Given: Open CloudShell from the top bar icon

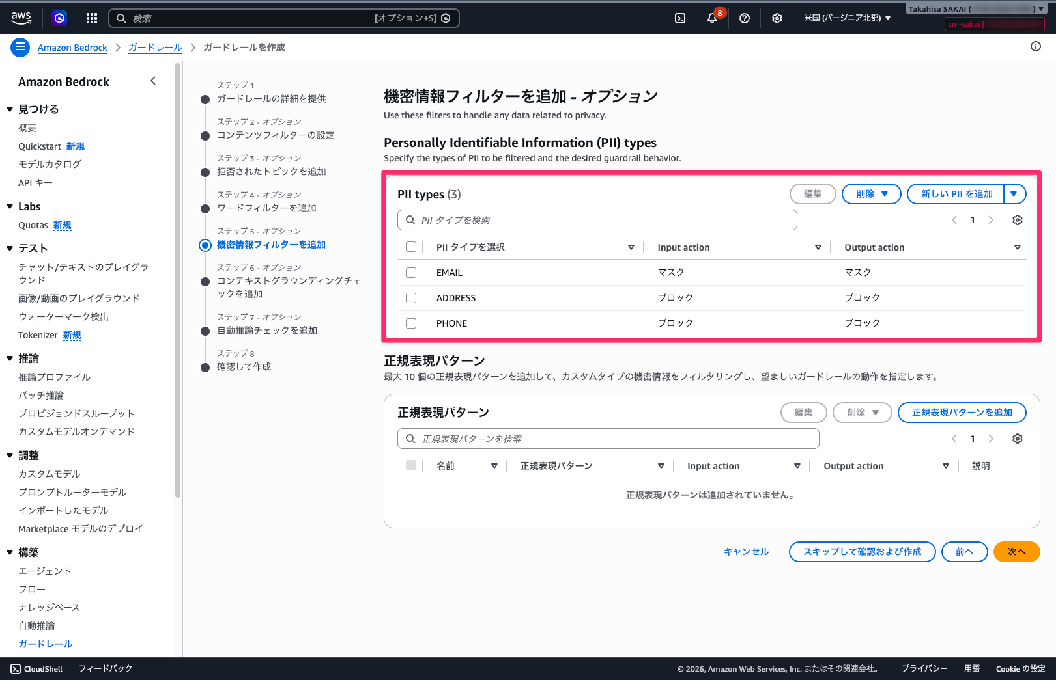Looking at the screenshot, I should pos(679,18).
